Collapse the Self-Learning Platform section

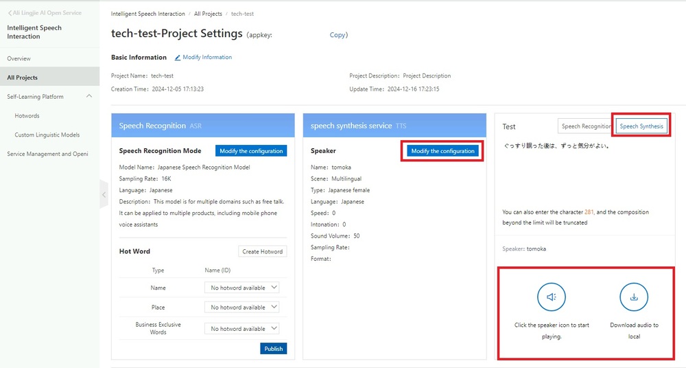pos(89,97)
